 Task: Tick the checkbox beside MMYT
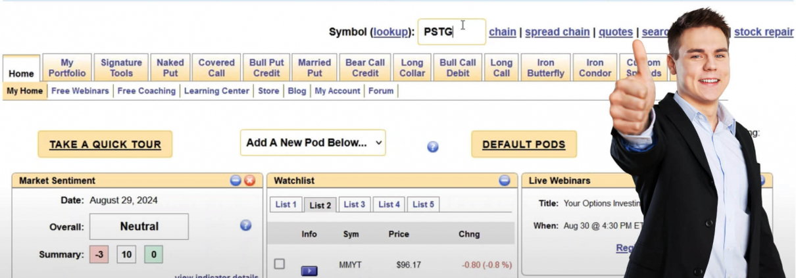(x=280, y=264)
